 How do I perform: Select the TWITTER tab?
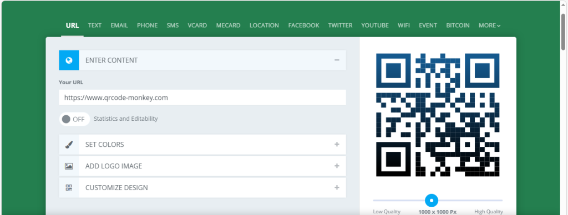(340, 25)
